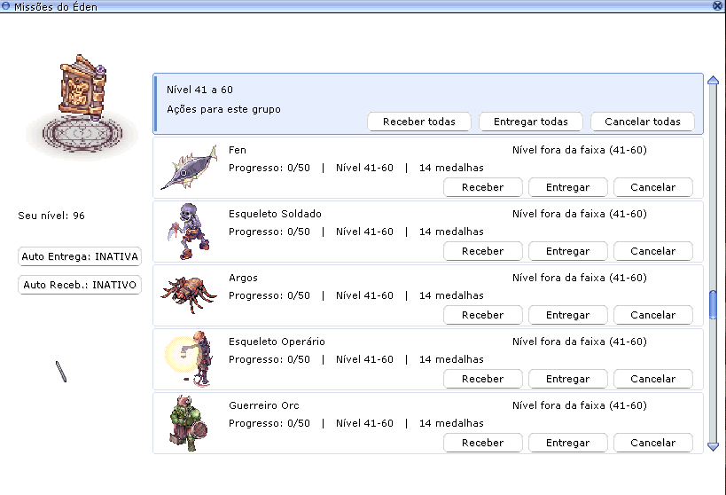Click the scrollbar up arrow
The image size is (726, 495).
coord(713,80)
